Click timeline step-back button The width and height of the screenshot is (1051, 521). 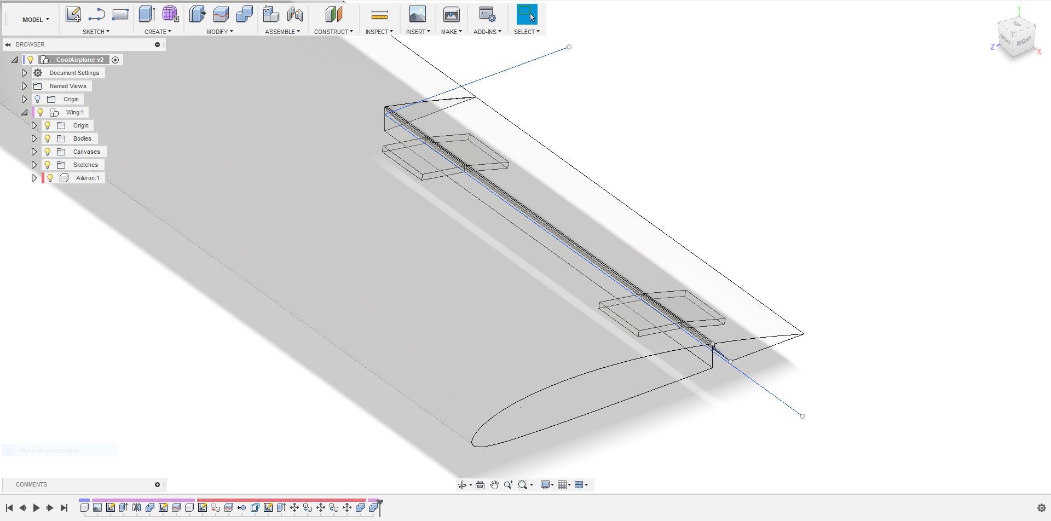point(22,508)
